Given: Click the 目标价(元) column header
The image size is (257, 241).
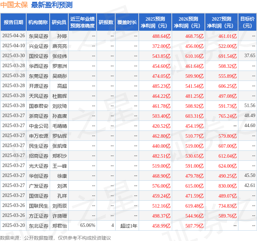Looking at the screenshot, I should (247, 22).
